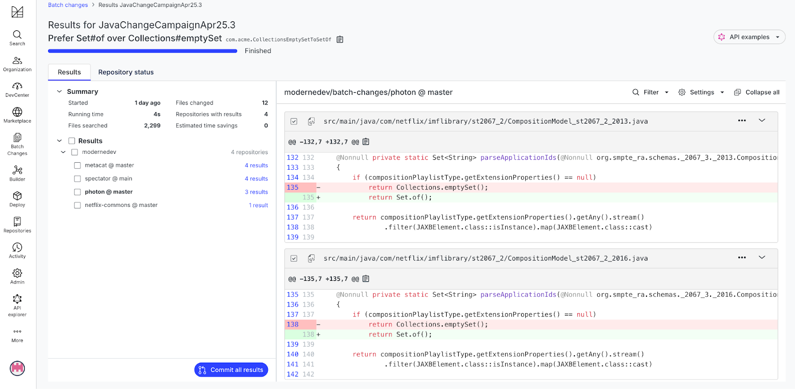Copy the hunk header @@ -132,7 +132,7
795x389 pixels.
pyautogui.click(x=366, y=142)
